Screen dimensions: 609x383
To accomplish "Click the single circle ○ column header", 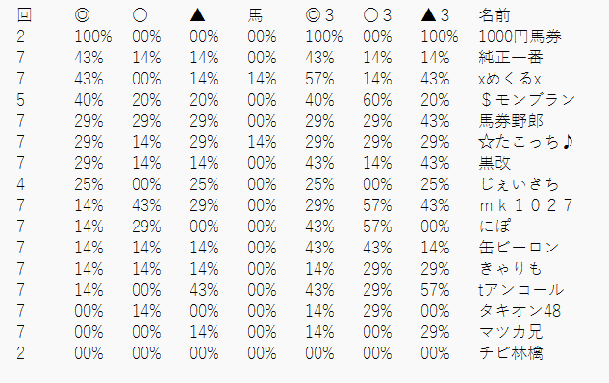I will [140, 15].
